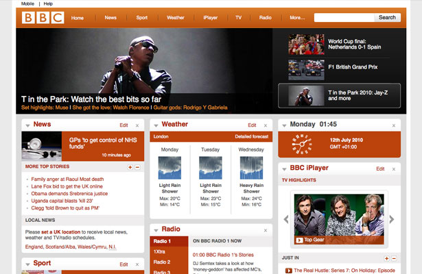Reduce Just In items with minus

tap(394, 258)
